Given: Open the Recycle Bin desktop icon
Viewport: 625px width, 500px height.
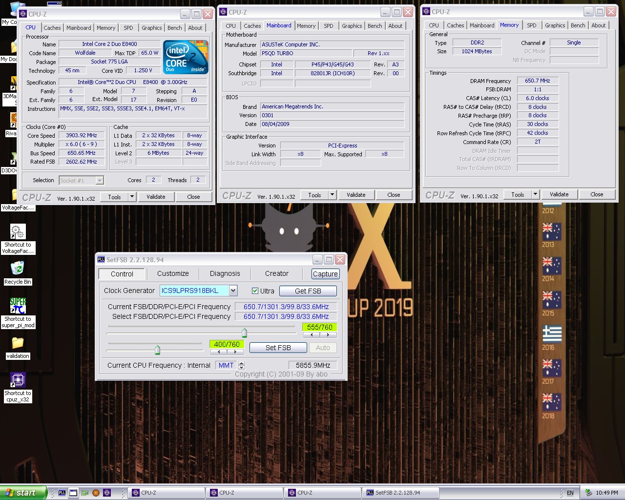Looking at the screenshot, I should (x=18, y=269).
